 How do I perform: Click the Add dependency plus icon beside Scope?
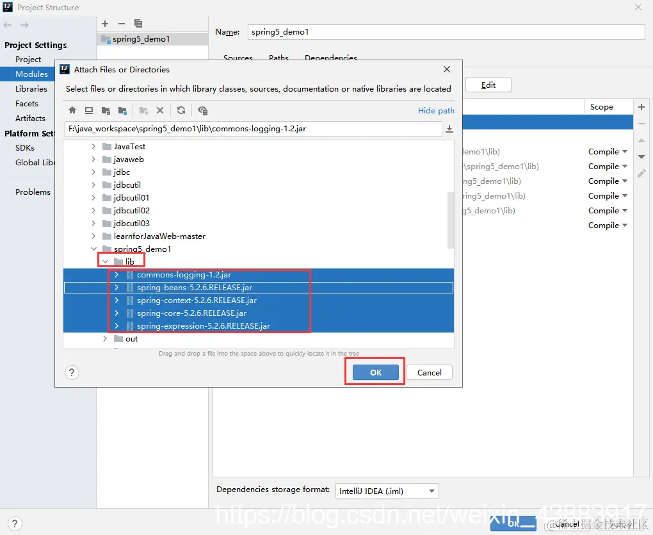point(641,107)
